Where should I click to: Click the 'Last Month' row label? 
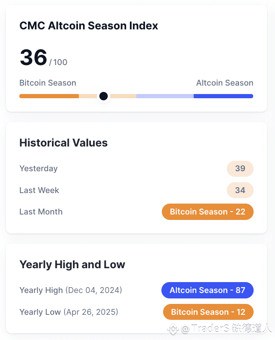(x=41, y=212)
